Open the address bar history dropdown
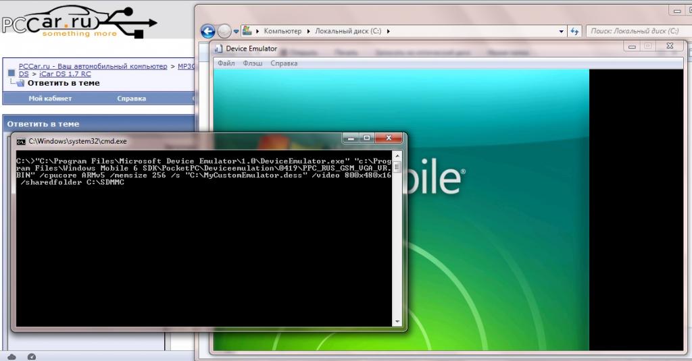This screenshot has height=361, width=692. (x=562, y=31)
